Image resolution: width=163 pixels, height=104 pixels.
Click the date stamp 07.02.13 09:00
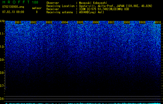13,12
